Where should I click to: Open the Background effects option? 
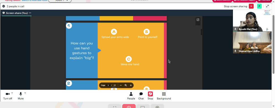pos(164,96)
